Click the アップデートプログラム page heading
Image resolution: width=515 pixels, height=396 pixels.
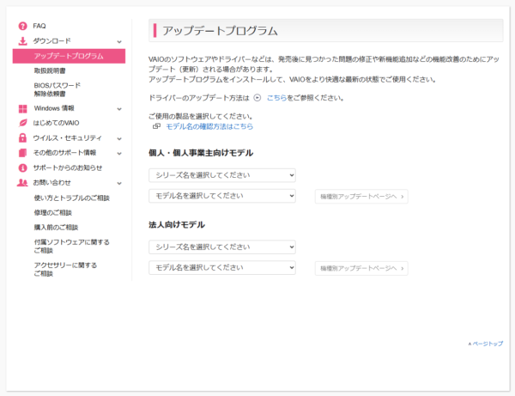220,31
